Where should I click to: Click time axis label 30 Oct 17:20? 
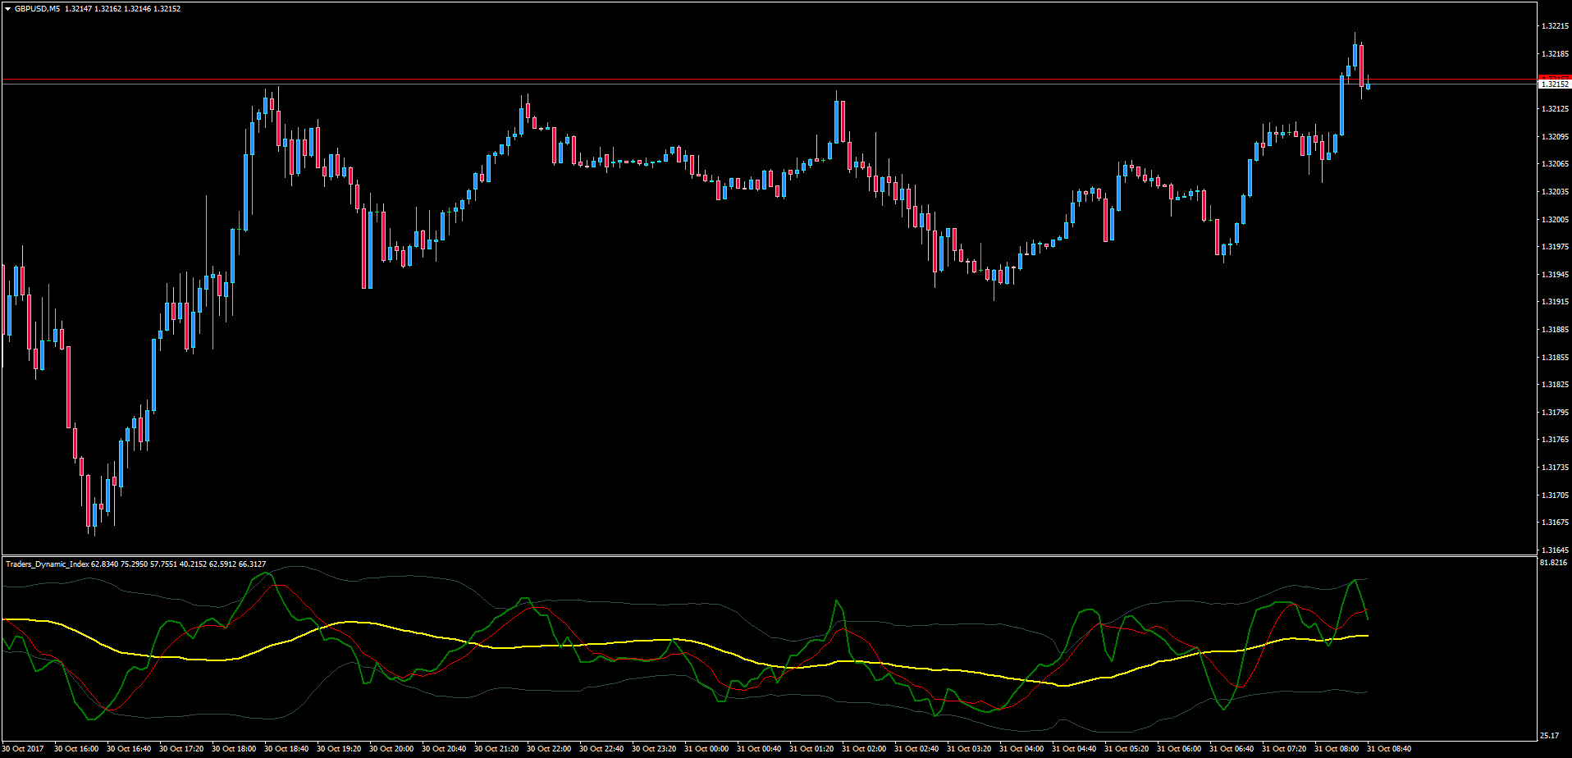pyautogui.click(x=181, y=749)
